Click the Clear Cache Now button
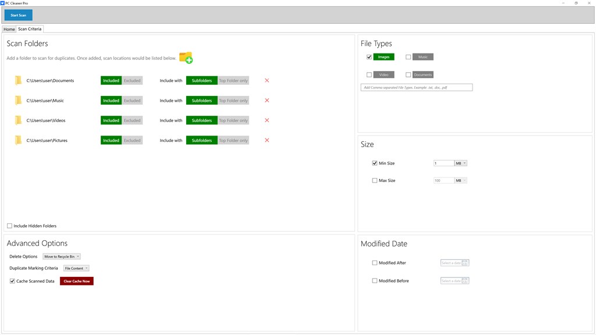The image size is (596, 335). 77,281
